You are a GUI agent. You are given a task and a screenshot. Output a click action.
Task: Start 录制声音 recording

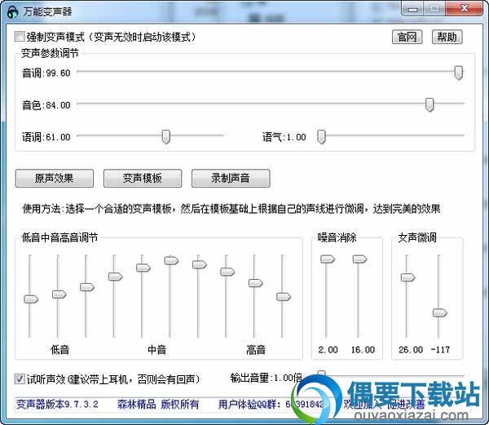click(231, 178)
